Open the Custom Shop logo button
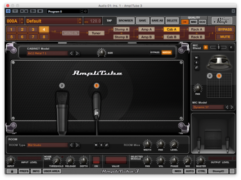The image size is (241, 180). pos(222,21)
